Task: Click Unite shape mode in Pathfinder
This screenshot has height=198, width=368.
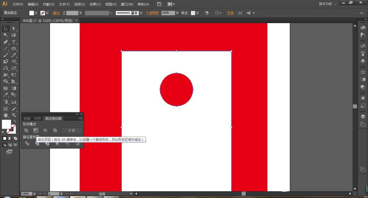Action: point(26,130)
